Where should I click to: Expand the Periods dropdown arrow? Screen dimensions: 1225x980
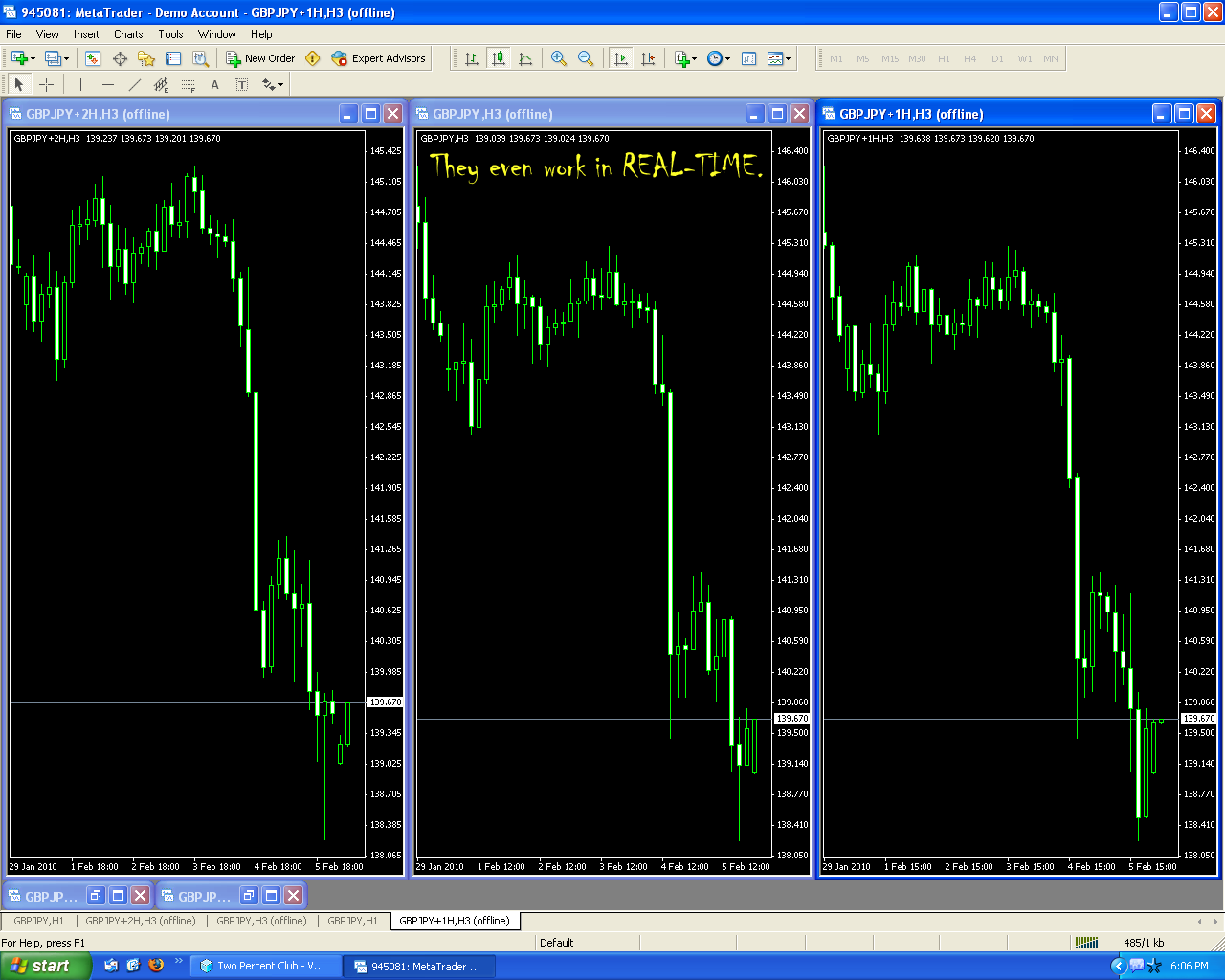click(x=727, y=58)
